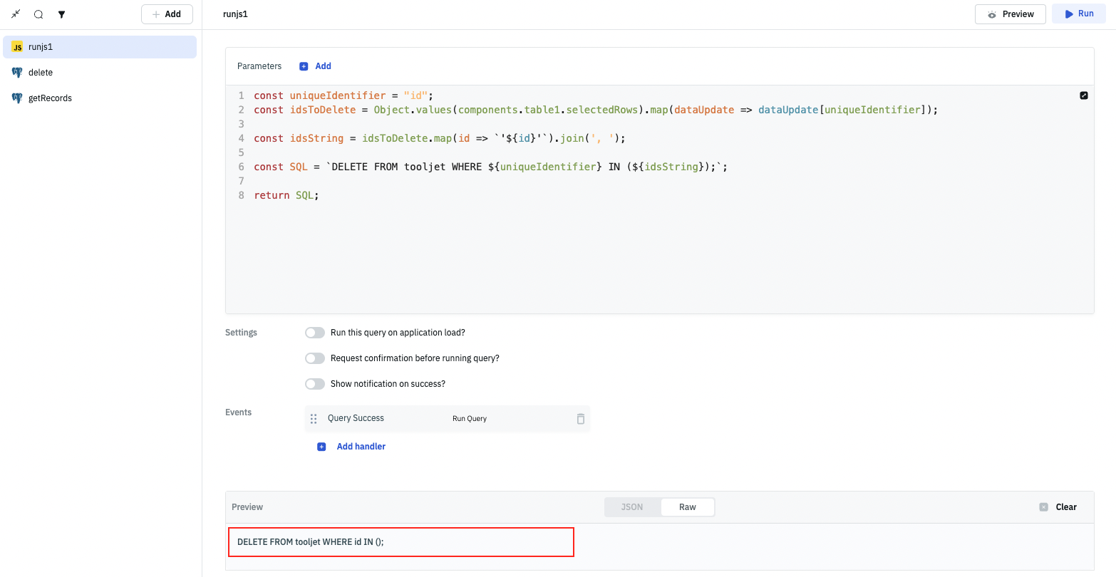Toggle Request confirmation before running query
1116x577 pixels.
pyautogui.click(x=315, y=358)
